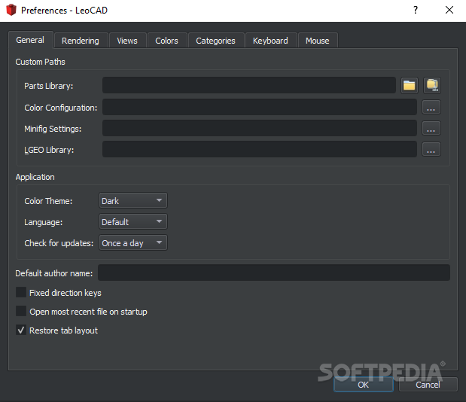
Task: Click the LGEO Library path field
Action: 260,150
